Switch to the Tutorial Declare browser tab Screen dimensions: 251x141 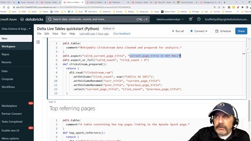[x=187, y=2]
